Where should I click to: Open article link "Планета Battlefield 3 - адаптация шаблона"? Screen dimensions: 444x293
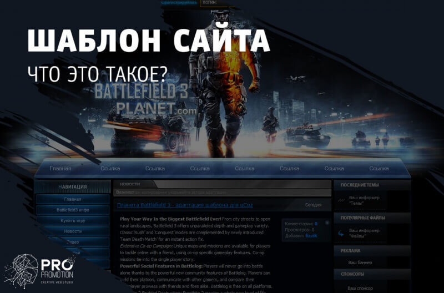tap(185, 205)
